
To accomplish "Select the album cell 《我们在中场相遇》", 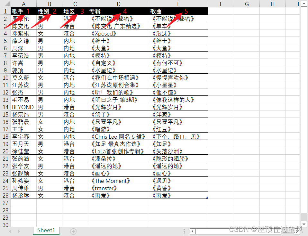I will tap(118, 78).
